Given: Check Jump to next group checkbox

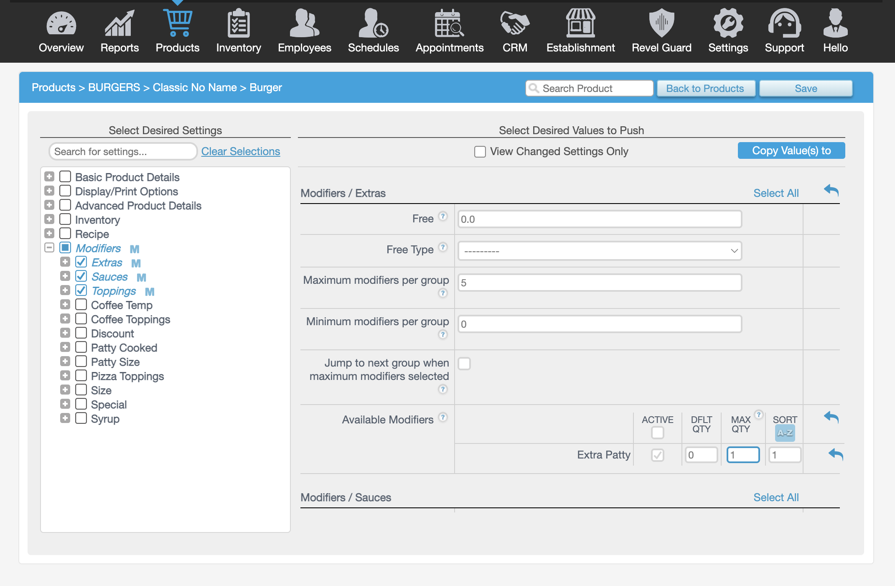Looking at the screenshot, I should tap(464, 364).
